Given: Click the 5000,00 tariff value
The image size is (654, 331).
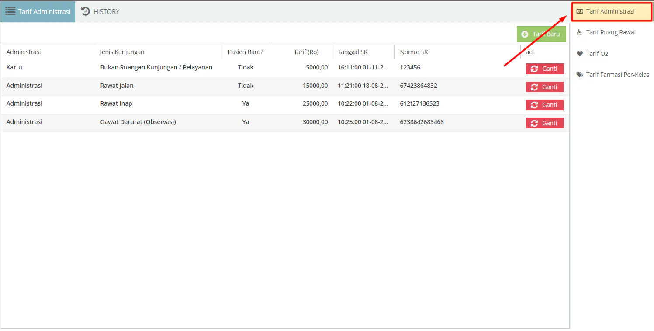Looking at the screenshot, I should click(x=317, y=67).
